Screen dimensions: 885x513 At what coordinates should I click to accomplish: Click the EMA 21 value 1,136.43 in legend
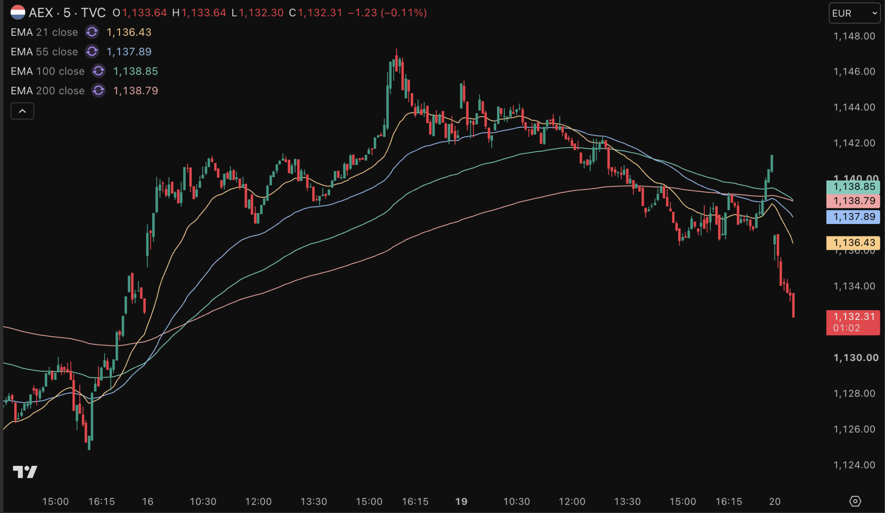tap(129, 32)
